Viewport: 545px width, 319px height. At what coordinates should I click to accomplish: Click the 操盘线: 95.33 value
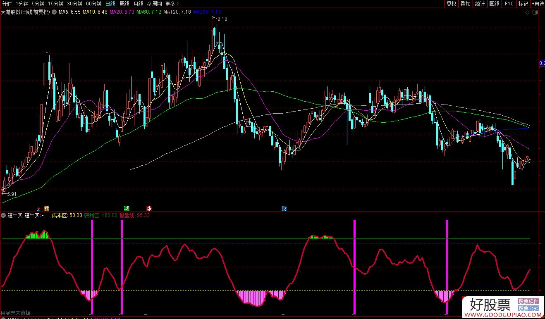click(x=134, y=215)
